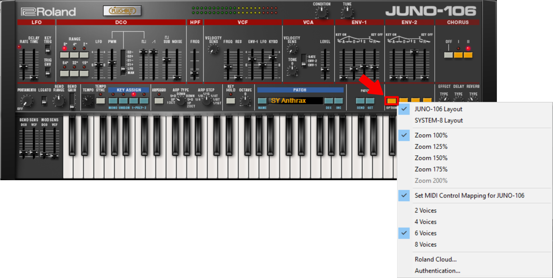The height and width of the screenshot is (278, 553).
Task: Click the patch SEND button
Action: 360,101
